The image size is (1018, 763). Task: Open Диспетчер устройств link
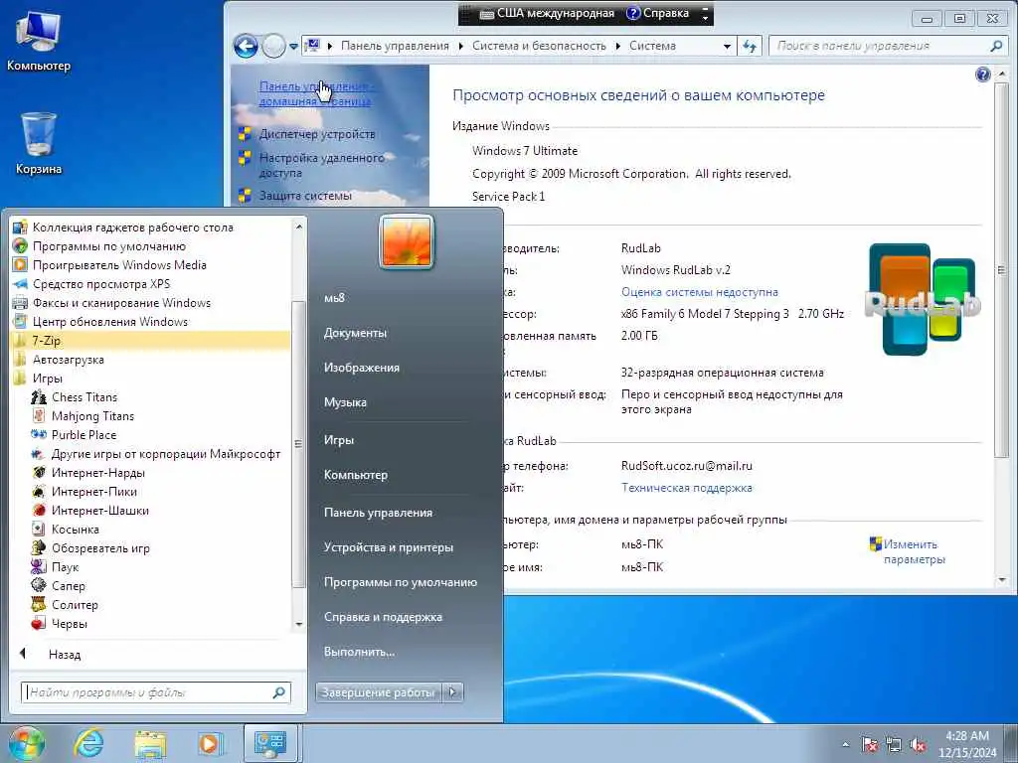[x=317, y=134]
